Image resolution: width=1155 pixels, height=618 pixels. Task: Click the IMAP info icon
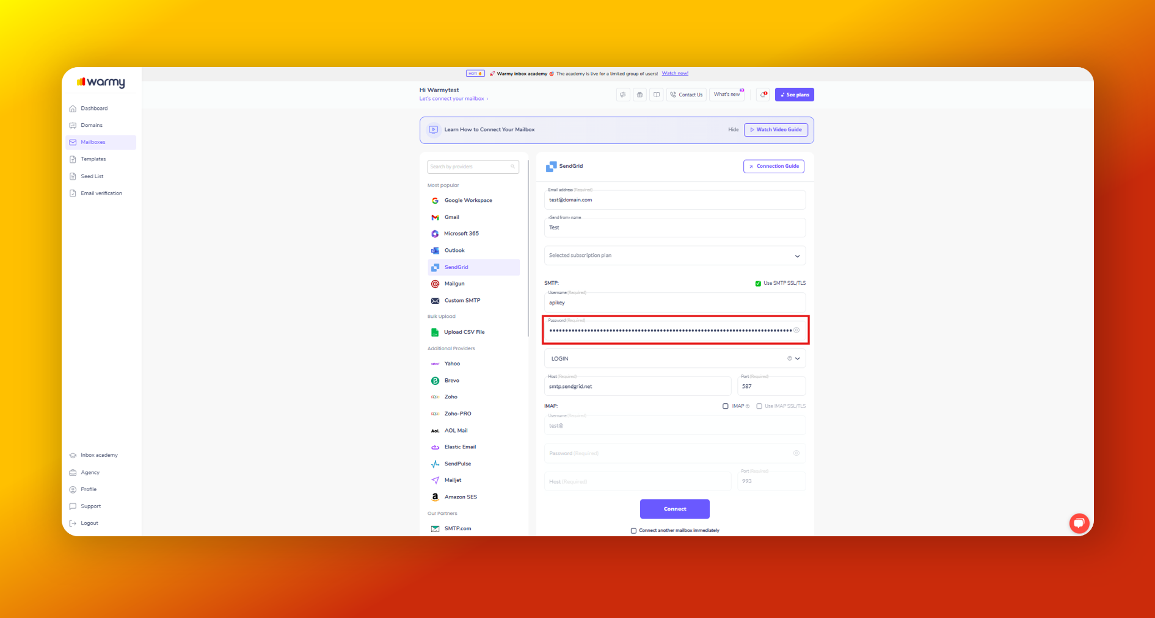(748, 406)
